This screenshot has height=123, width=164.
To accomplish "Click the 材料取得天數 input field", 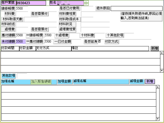I will (31, 19).
